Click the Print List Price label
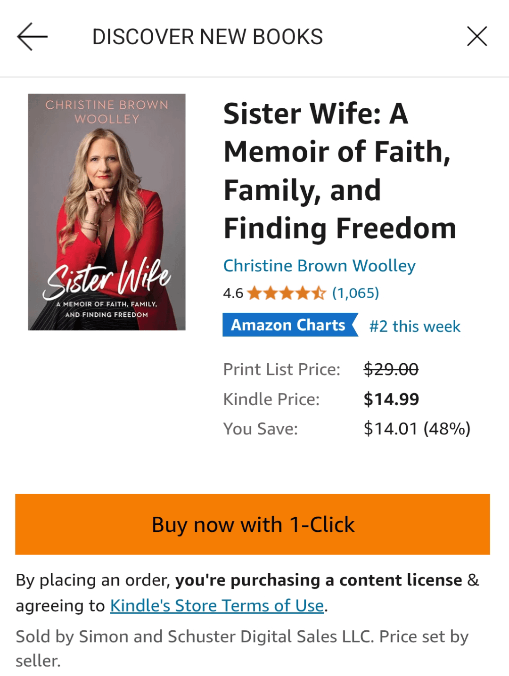This screenshot has width=509, height=676. pos(281,369)
